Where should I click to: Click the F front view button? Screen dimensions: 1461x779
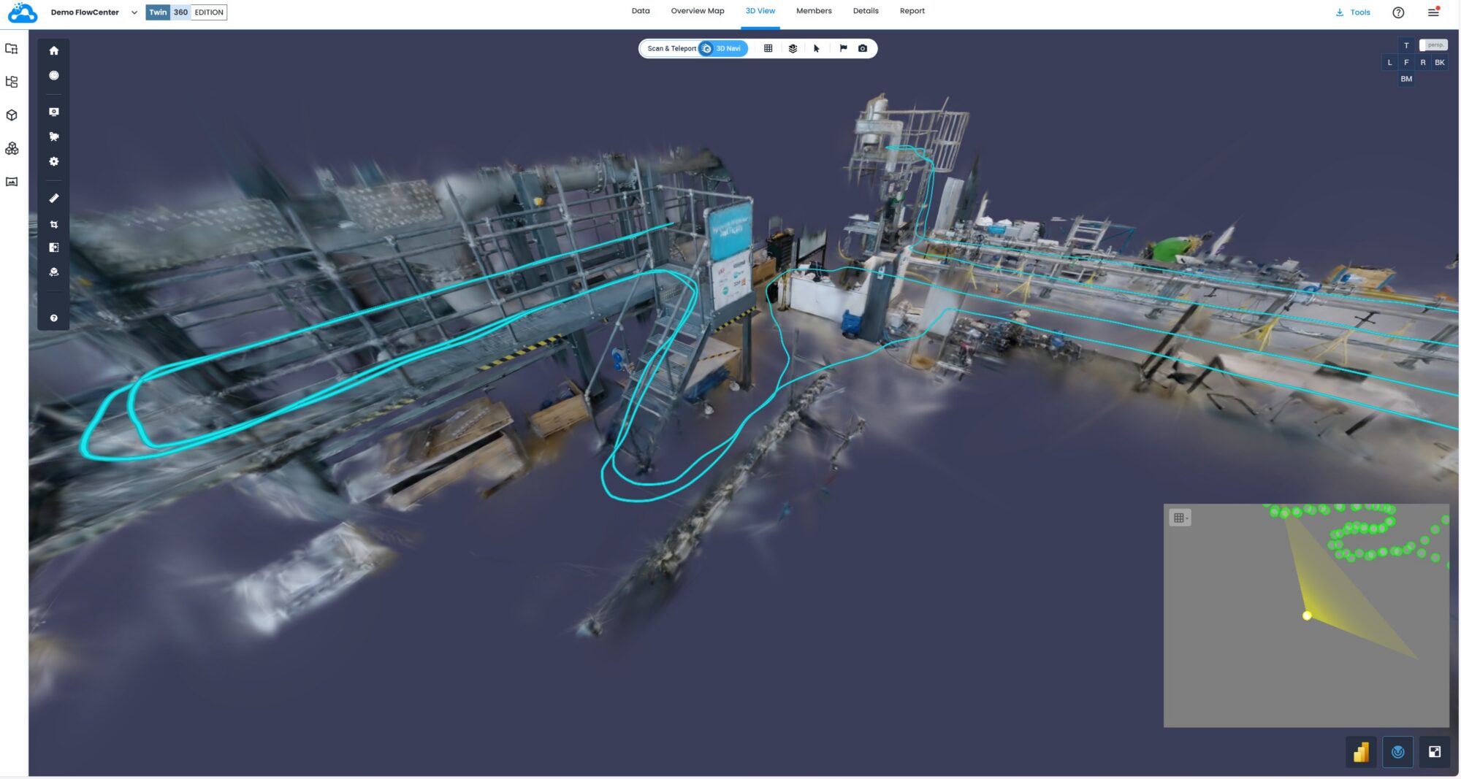pos(1405,62)
